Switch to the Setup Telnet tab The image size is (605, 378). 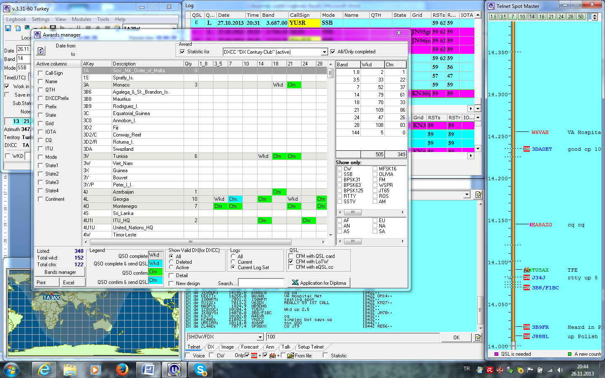(310, 347)
